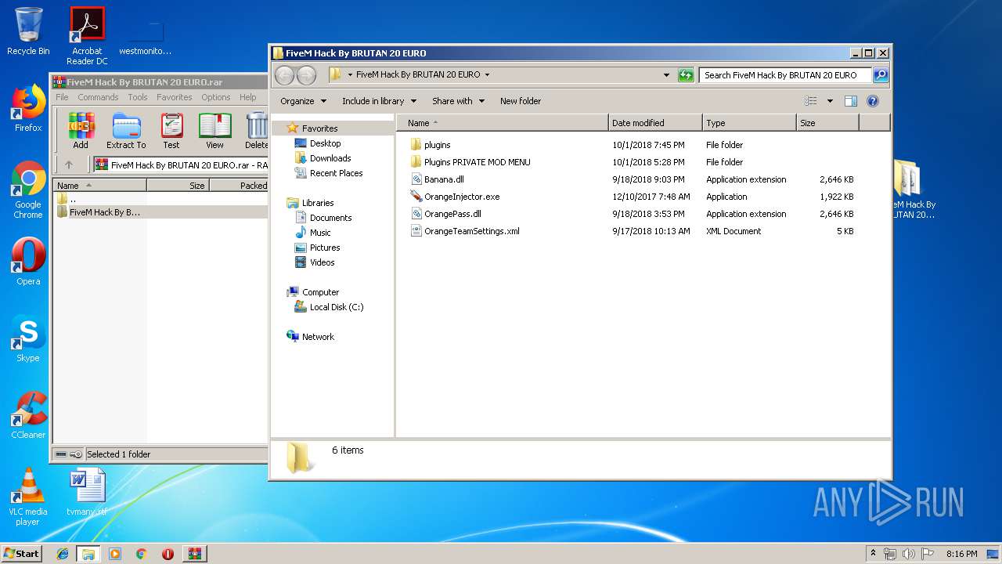Select Downloads in the navigation pane
1002x564 pixels.
330,158
